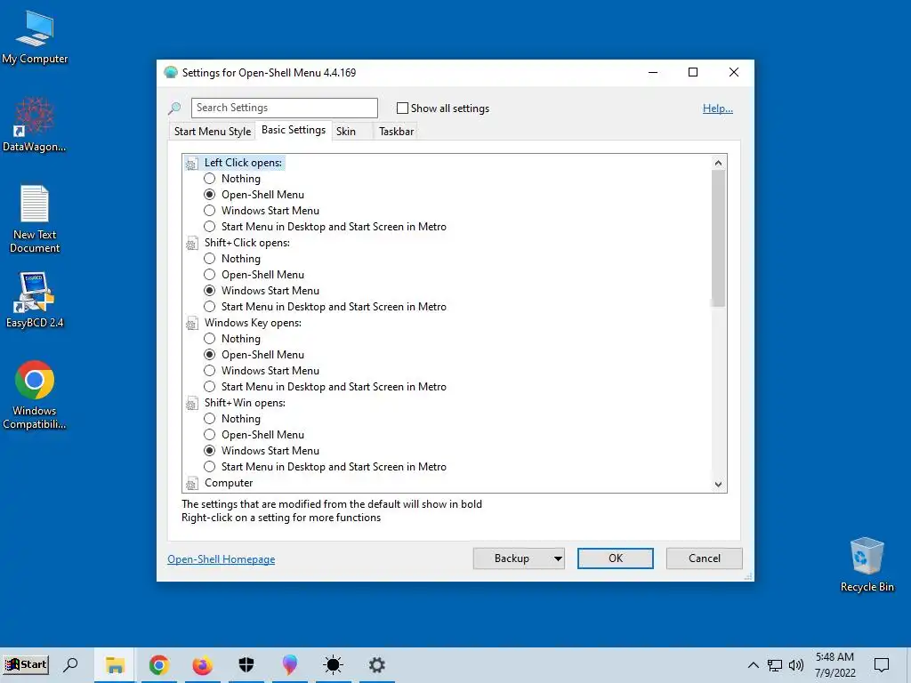Click the Start button on taskbar
The width and height of the screenshot is (911, 683).
pos(26,664)
